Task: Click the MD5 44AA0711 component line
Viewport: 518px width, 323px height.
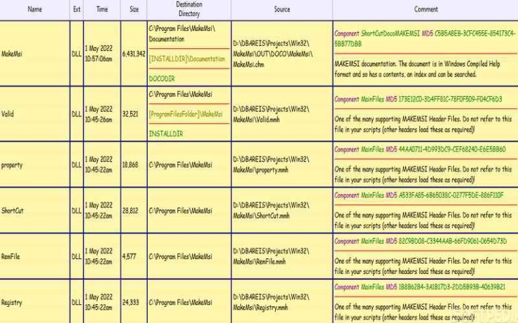Action: [420, 149]
